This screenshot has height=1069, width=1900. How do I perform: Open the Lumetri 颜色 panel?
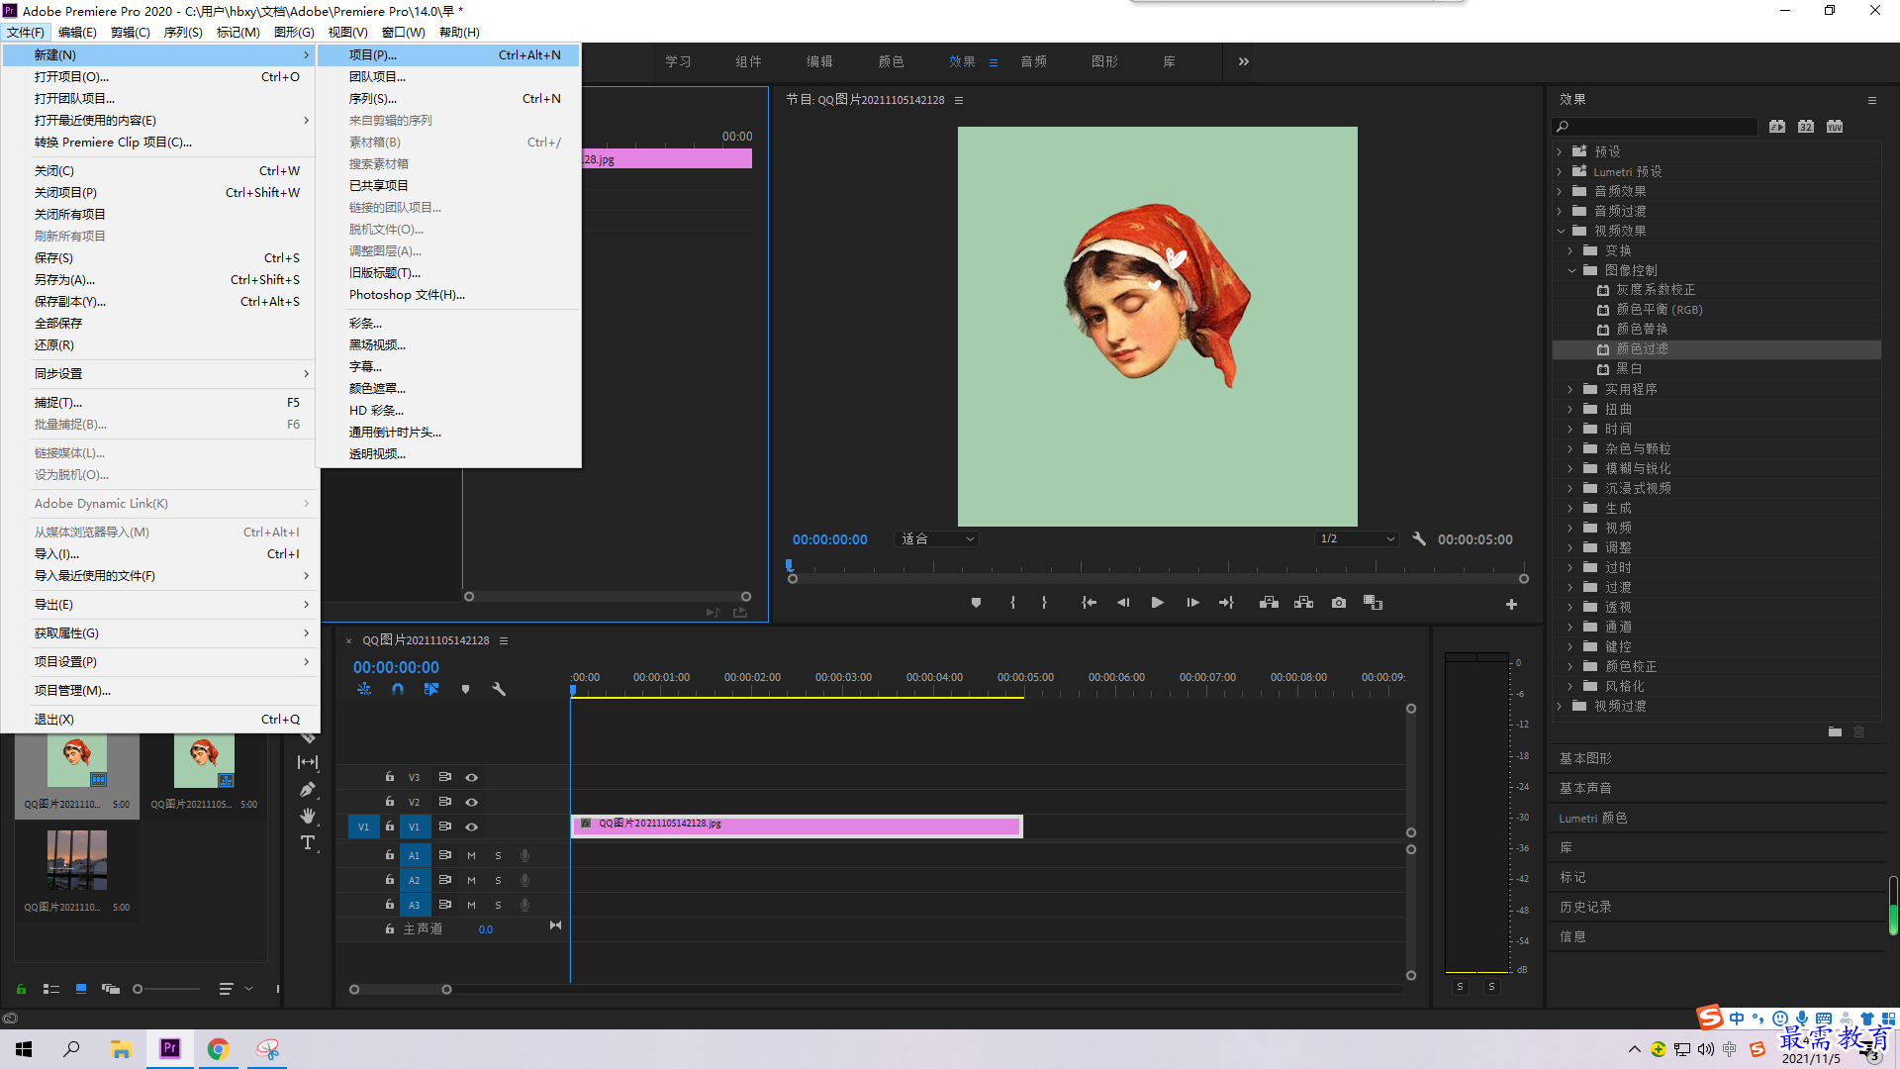[x=1593, y=818]
